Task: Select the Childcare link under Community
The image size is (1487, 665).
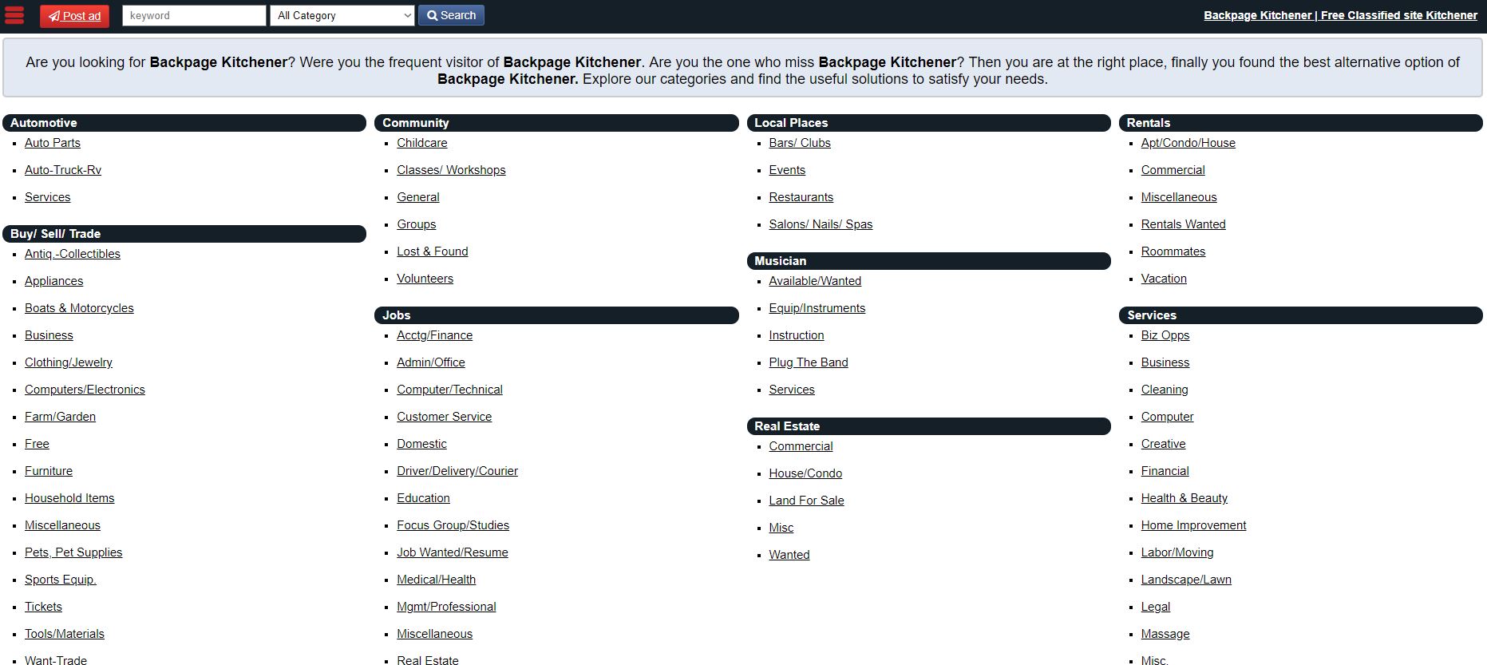Action: [x=421, y=143]
